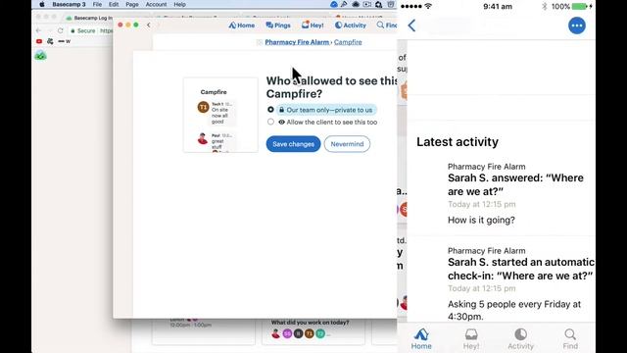Click the eye icon beside Allow the client
Viewport: 627px width, 353px height.
click(281, 122)
